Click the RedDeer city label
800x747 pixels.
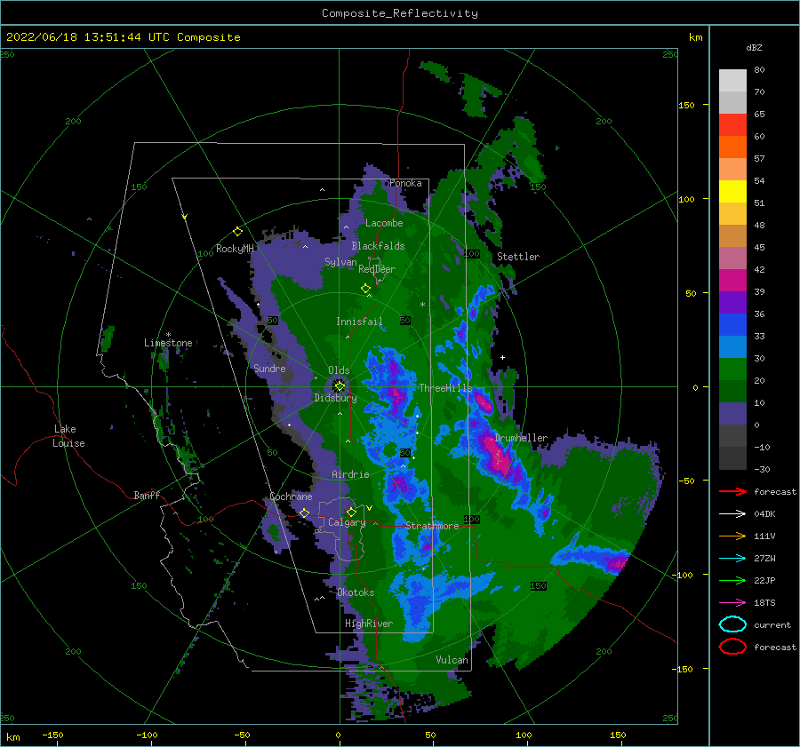point(377,269)
